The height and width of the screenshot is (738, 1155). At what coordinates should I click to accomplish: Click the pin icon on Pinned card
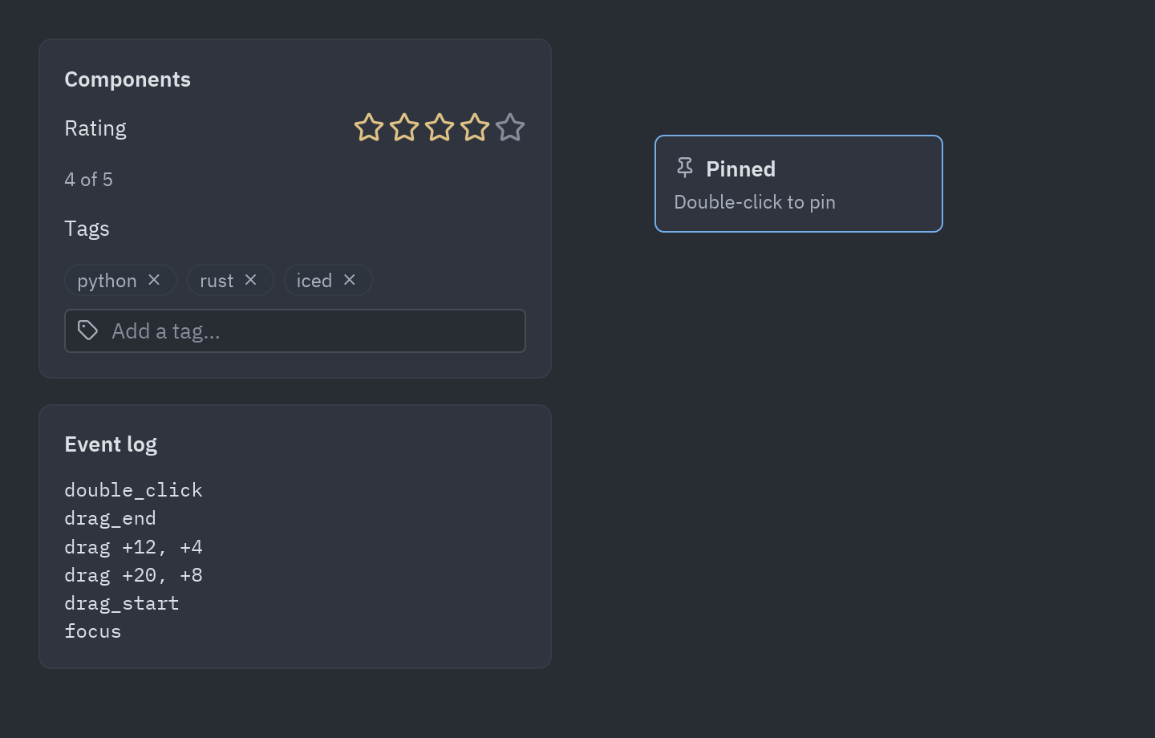tap(685, 168)
